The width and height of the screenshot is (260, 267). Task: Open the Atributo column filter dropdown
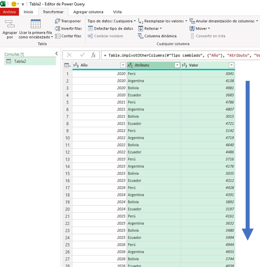177,65
